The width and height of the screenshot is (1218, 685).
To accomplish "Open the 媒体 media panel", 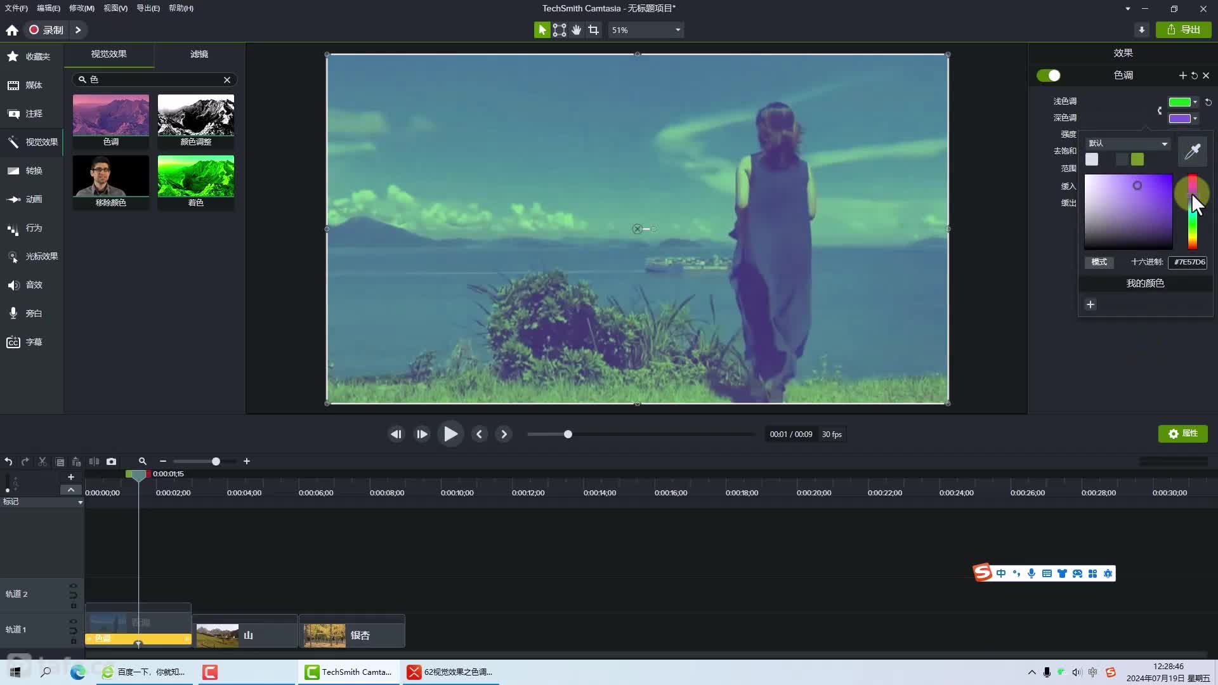I will pos(32,85).
